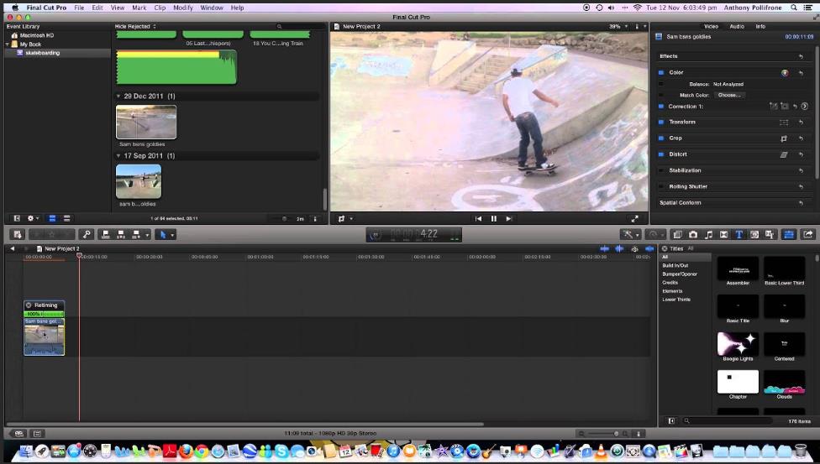Toggle the Crop checkbox
Viewport: 820px width, 464px height.
(x=661, y=138)
